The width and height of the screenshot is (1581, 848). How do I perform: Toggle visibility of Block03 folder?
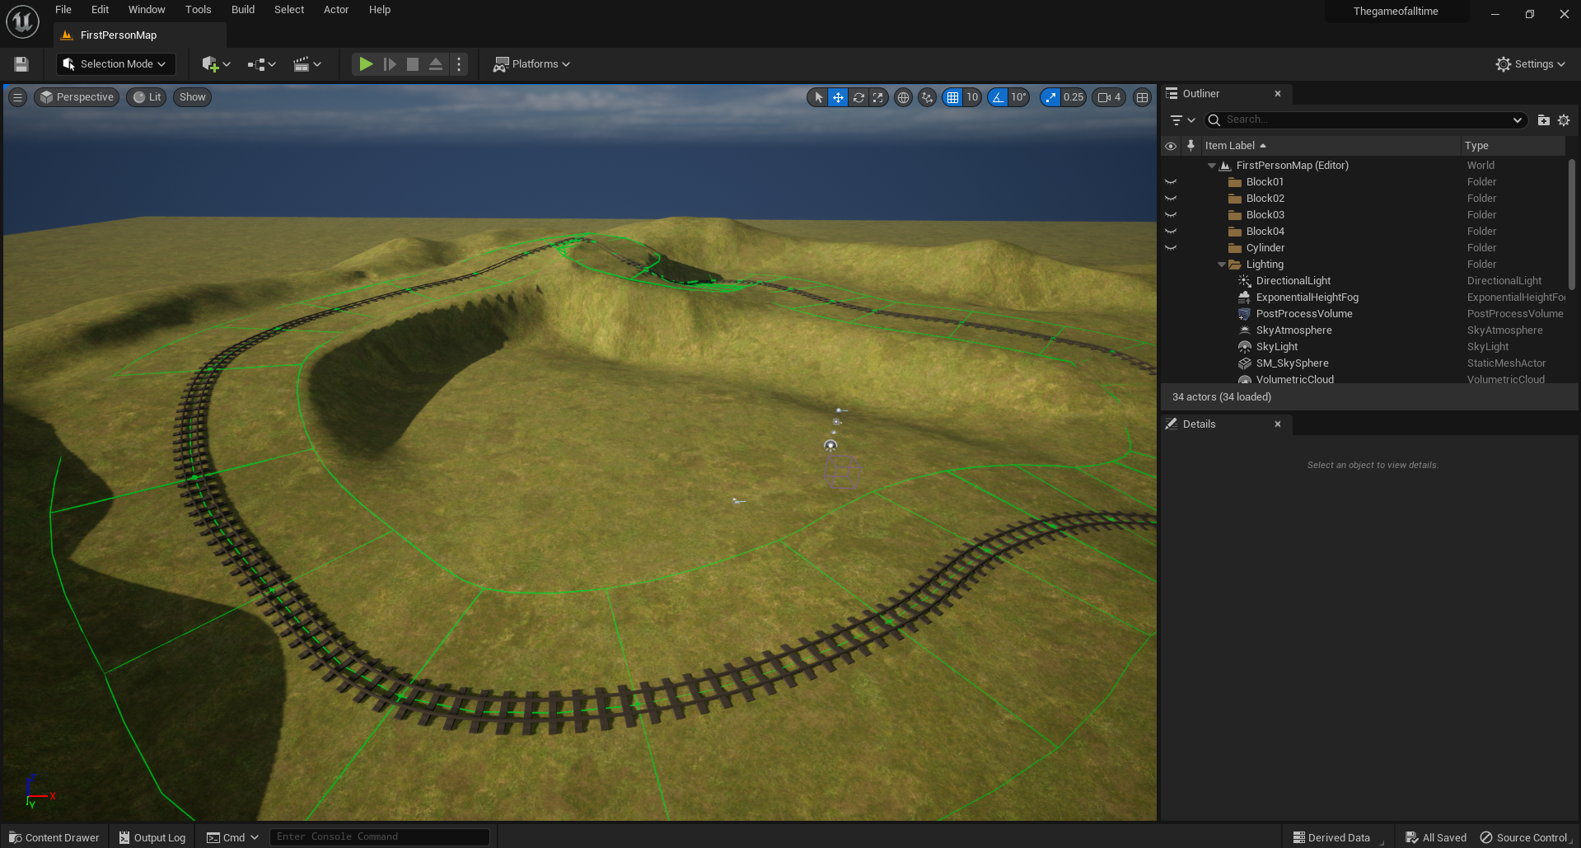[1171, 215]
